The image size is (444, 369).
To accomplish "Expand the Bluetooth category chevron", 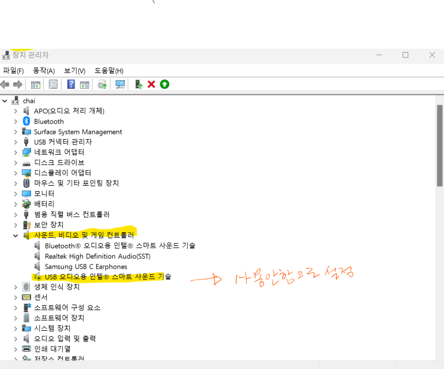I will (x=16, y=121).
